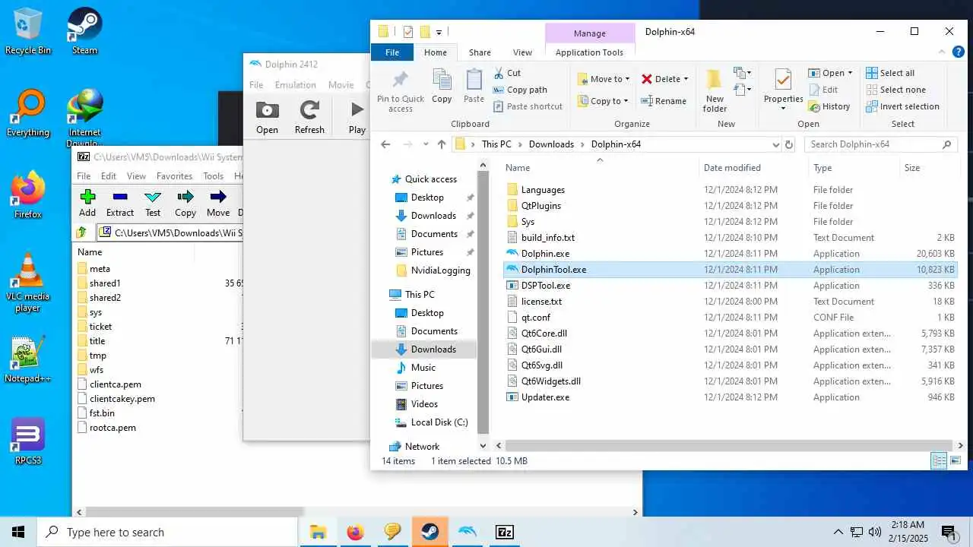Open Properties from the ribbon
The height and width of the screenshot is (547, 973).
tap(783, 90)
